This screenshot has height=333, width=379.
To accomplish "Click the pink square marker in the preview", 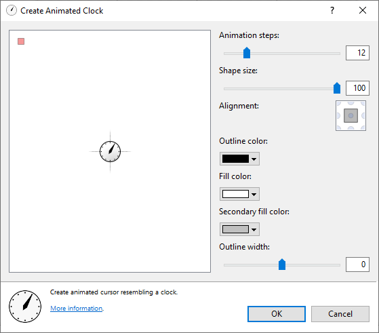I will pos(21,41).
